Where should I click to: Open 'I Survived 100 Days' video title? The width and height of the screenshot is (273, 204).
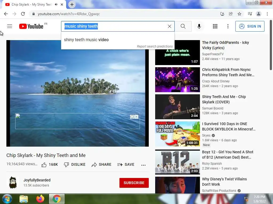[x=228, y=126]
